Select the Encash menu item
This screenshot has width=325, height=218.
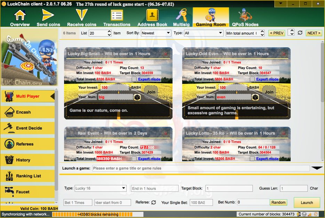point(27,112)
